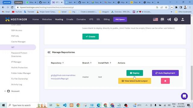Click the browser address bar
The height and width of the screenshot is (108, 193).
[86, 7]
